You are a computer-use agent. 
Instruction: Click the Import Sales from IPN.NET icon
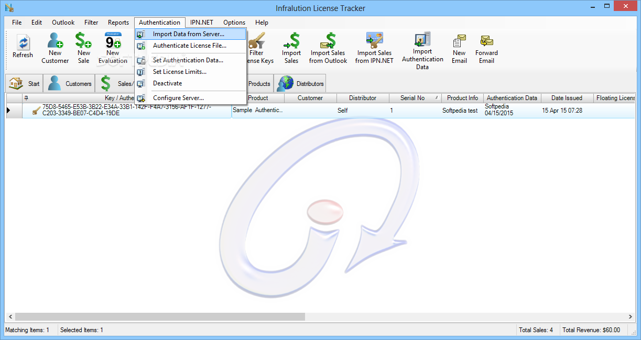[x=374, y=40]
